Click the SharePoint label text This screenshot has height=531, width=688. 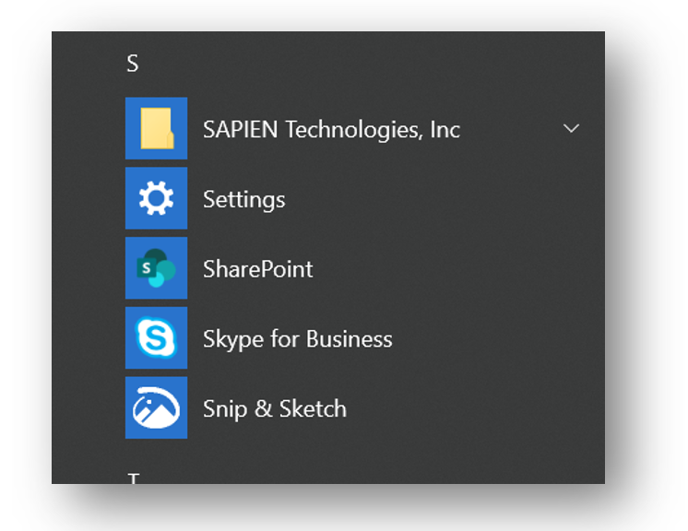pos(258,269)
